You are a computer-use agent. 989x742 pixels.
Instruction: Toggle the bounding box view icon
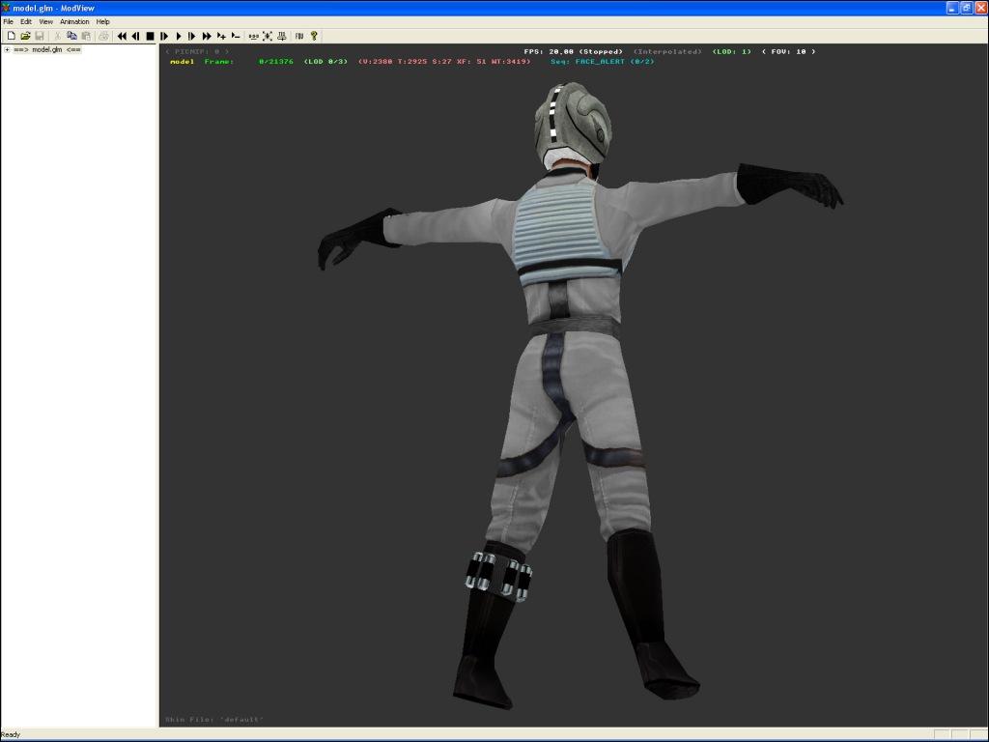pyautogui.click(x=268, y=36)
